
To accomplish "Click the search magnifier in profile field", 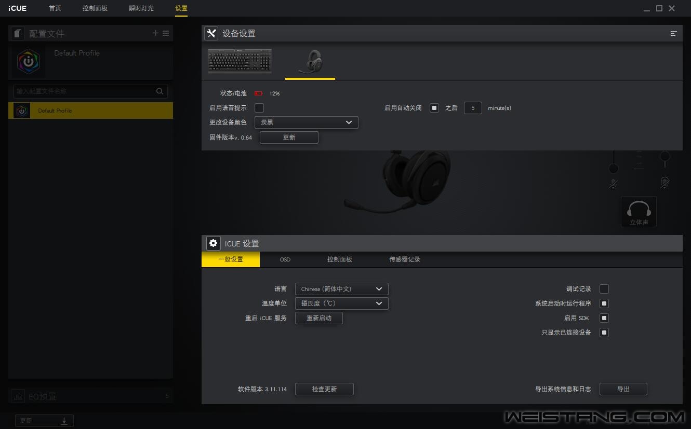I will (160, 91).
